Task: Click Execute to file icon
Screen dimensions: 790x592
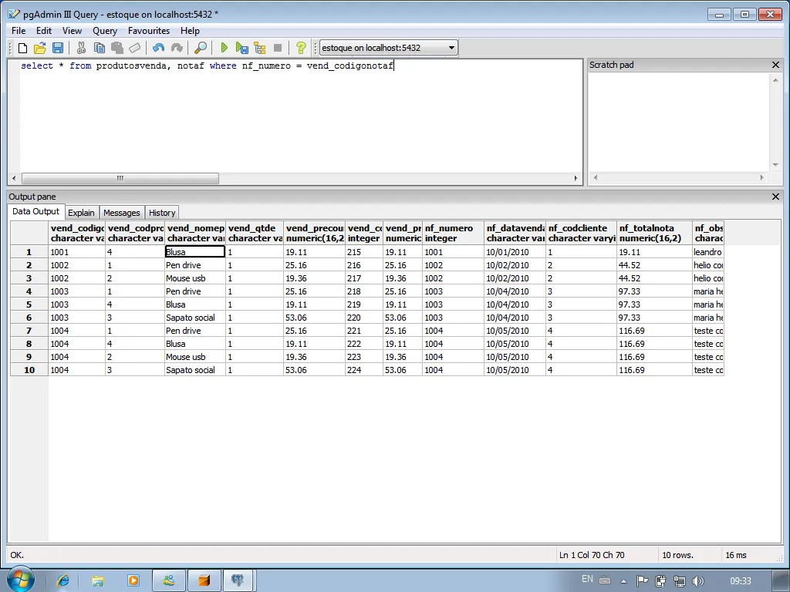Action: click(x=242, y=48)
